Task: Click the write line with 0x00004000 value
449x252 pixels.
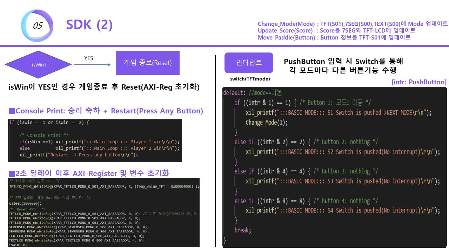Action: 104,187
